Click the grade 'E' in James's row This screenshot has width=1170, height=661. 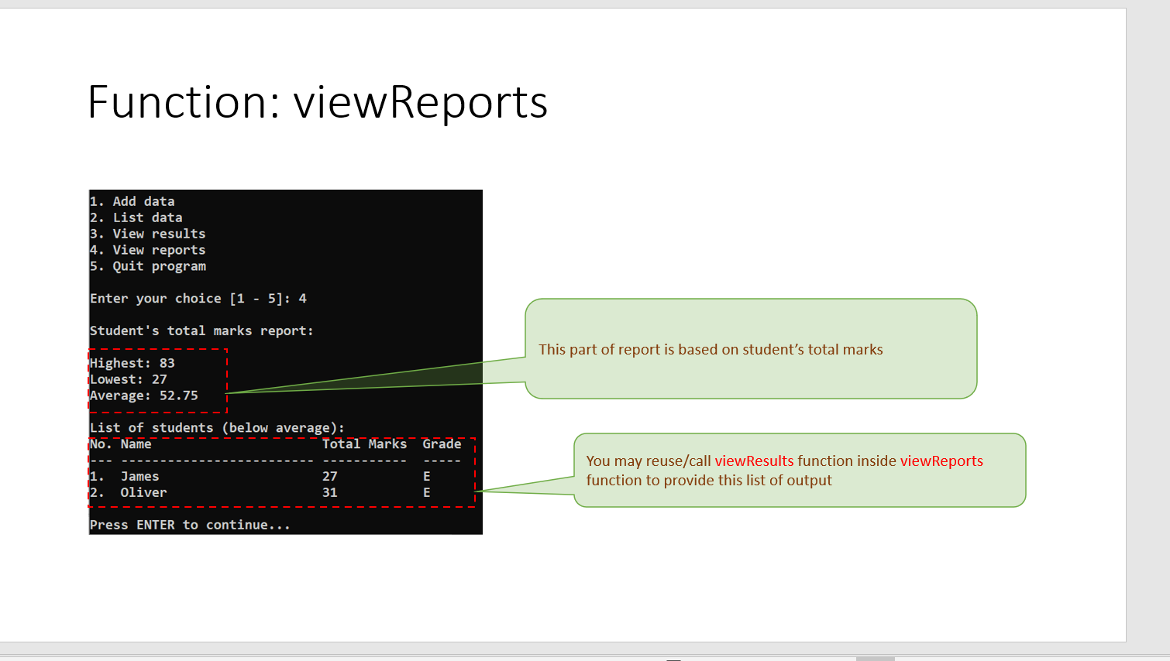click(427, 477)
